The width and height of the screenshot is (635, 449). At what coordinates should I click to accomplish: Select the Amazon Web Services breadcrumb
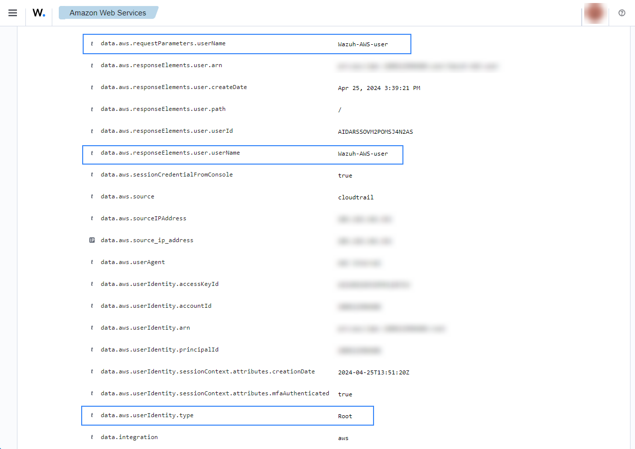pos(108,13)
